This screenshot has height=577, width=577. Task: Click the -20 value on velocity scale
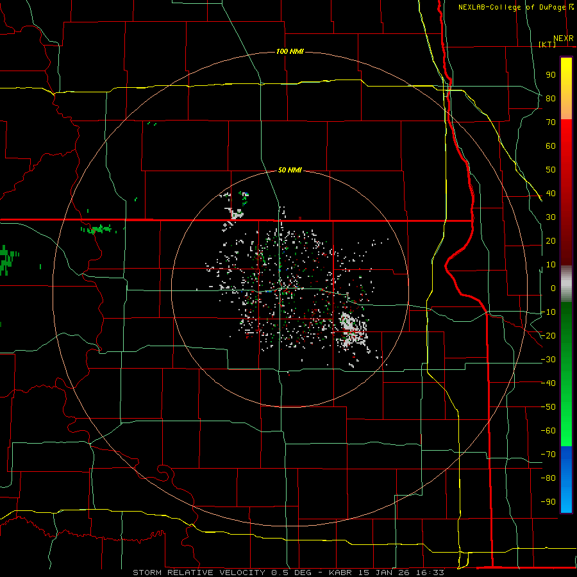click(548, 336)
